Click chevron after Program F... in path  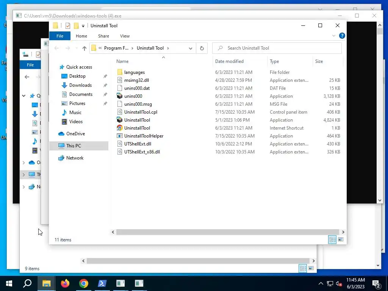(132, 48)
